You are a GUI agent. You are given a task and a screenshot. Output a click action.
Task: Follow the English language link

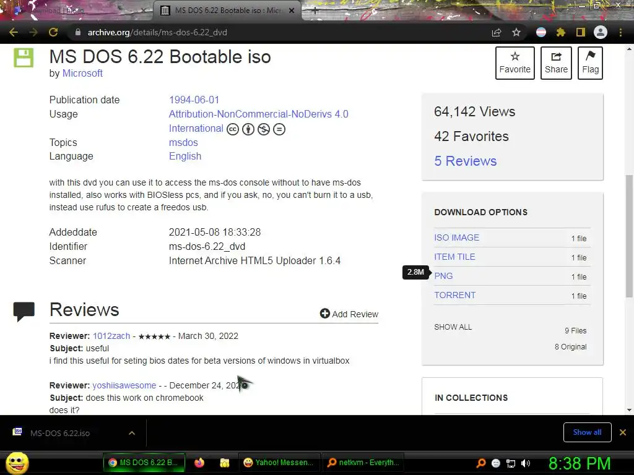(x=185, y=156)
